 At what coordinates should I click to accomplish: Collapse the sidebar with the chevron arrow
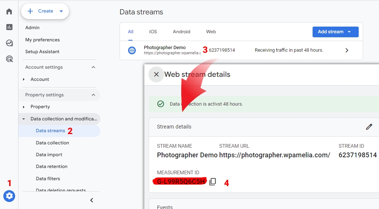[92, 200]
